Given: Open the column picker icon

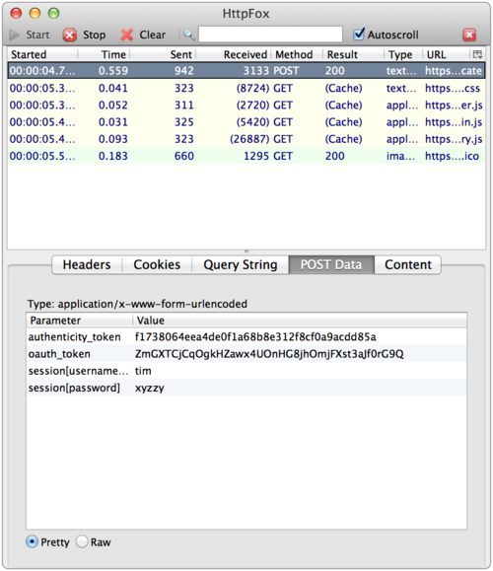Looking at the screenshot, I should (x=477, y=54).
